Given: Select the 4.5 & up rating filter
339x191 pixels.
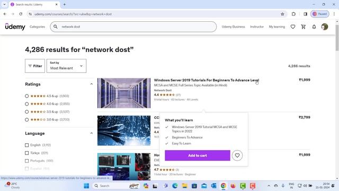Looking at the screenshot, I should [x=27, y=96].
